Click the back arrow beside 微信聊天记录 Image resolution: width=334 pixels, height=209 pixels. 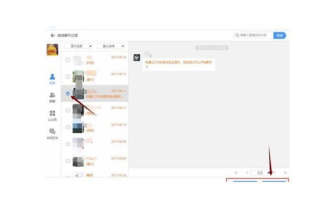tap(53, 36)
